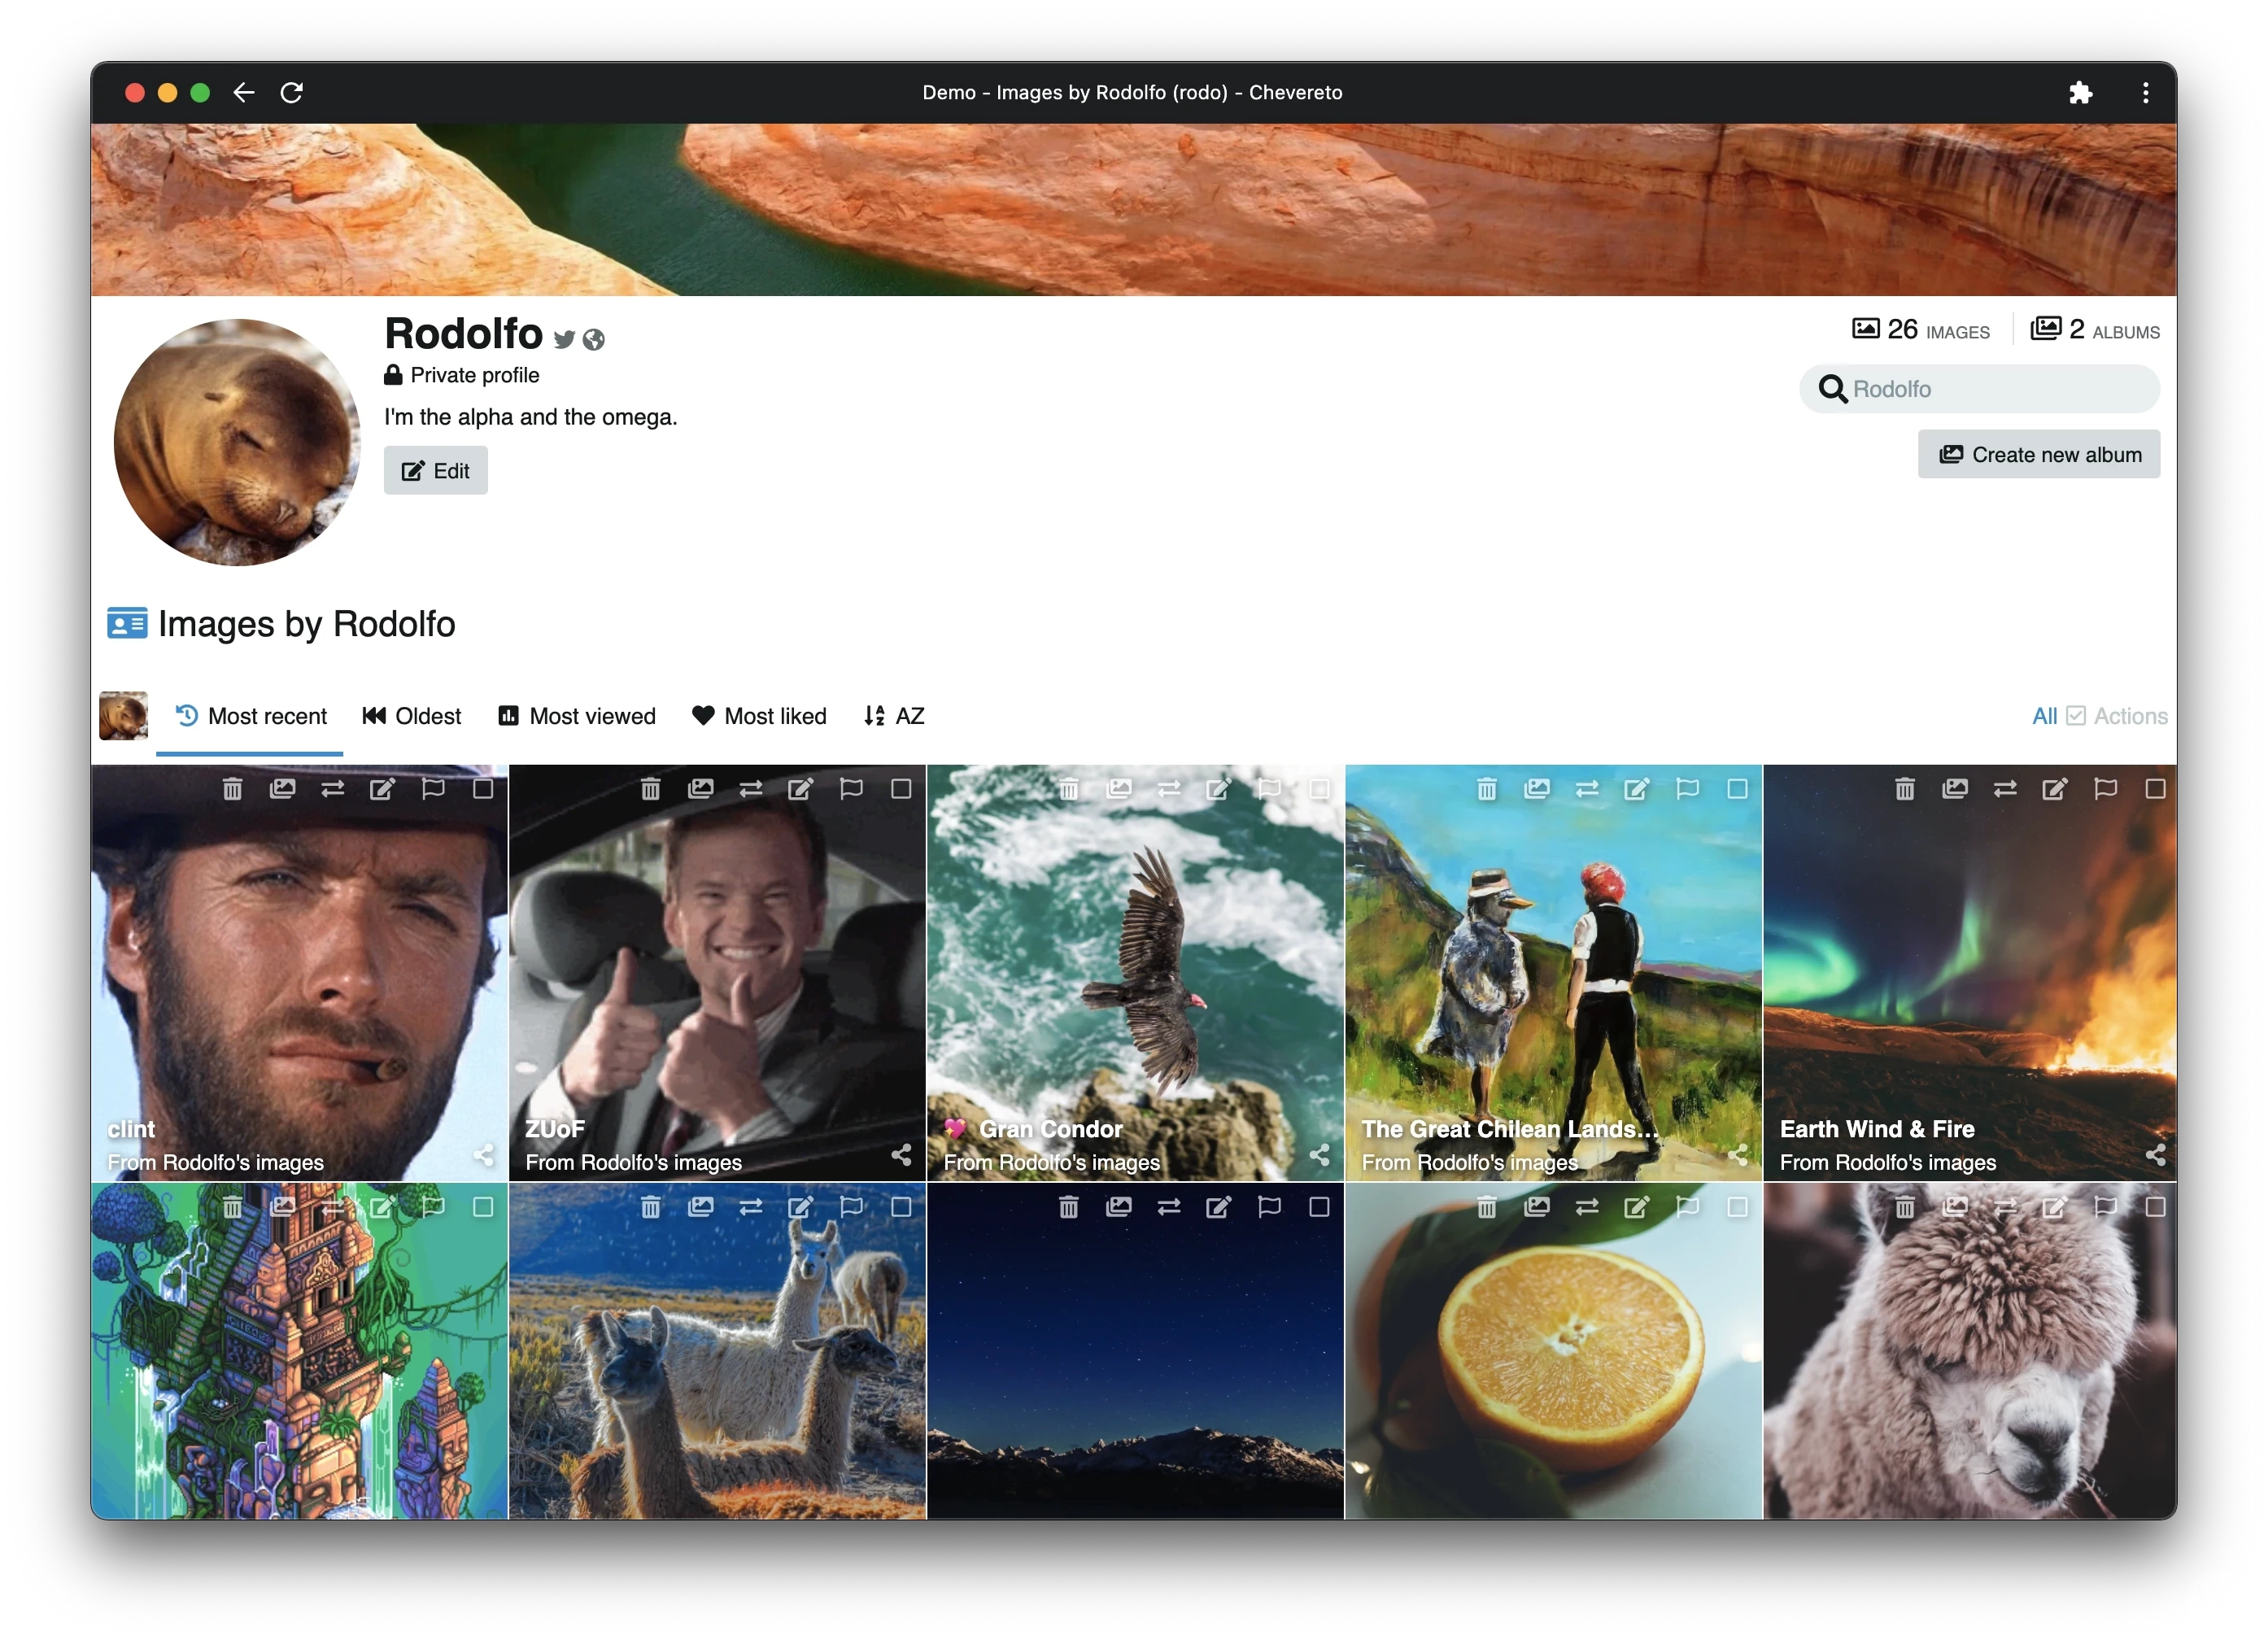This screenshot has height=1640, width=2268.
Task: Edit the Earth Wind & Fire image
Action: tap(2055, 789)
